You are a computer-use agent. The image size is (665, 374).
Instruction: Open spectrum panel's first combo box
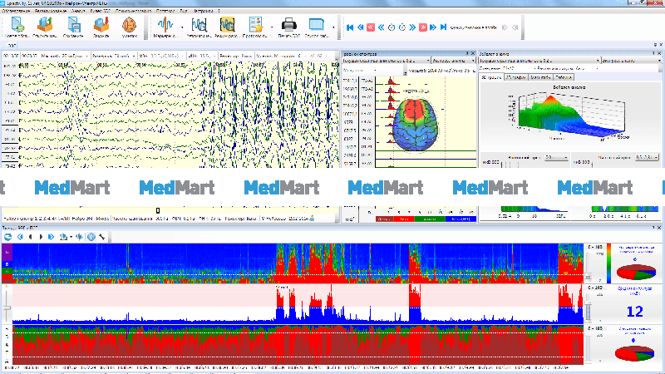tap(386, 61)
